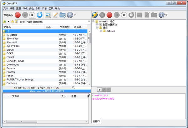
Task: Open the 编辑 menu
Action: 12,8
